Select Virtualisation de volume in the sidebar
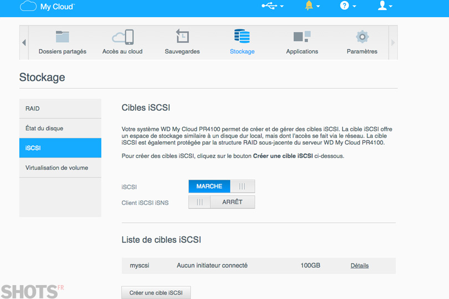 pos(60,168)
